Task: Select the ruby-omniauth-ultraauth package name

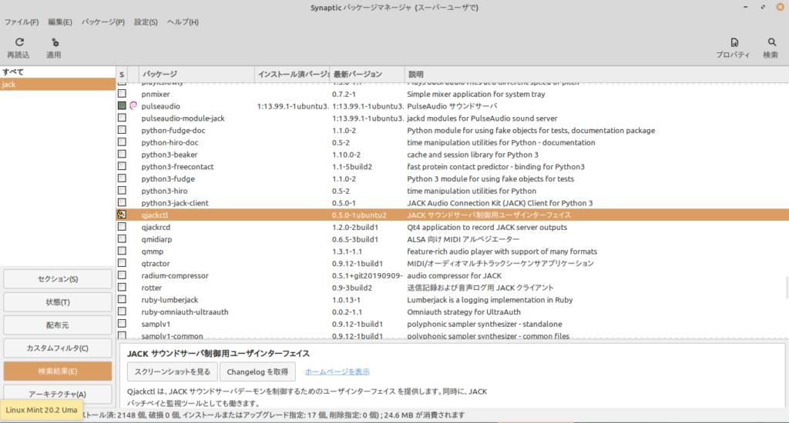Action: click(185, 312)
